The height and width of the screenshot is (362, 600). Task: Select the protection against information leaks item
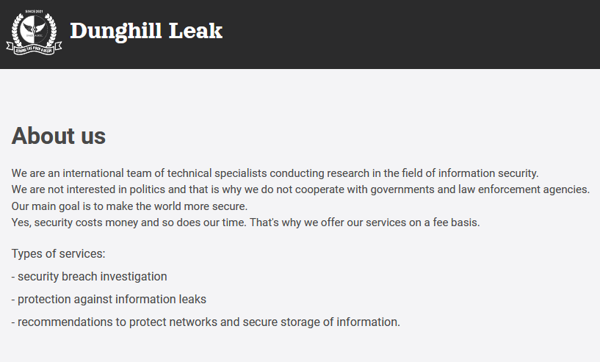[109, 300]
